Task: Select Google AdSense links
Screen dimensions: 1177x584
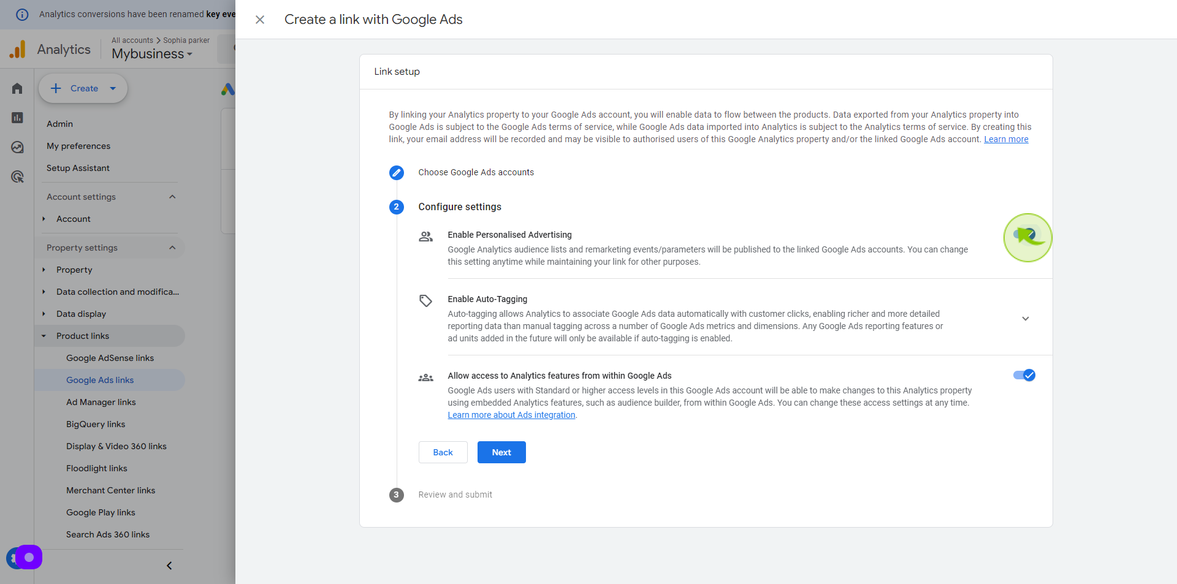Action: click(110, 358)
